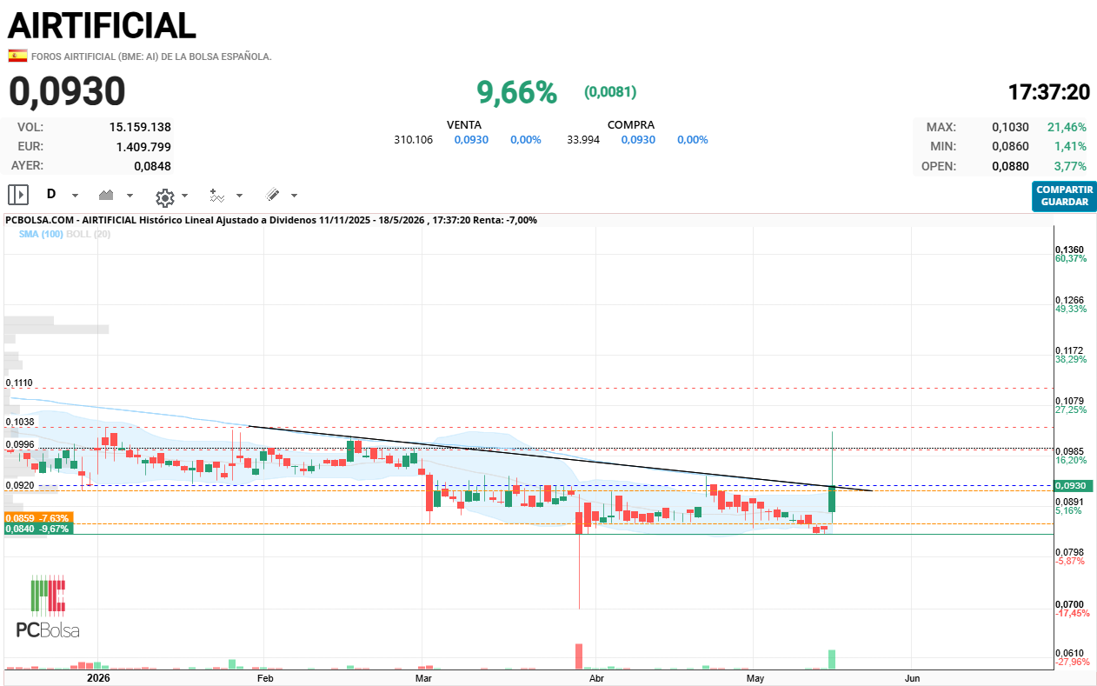The width and height of the screenshot is (1097, 686).
Task: Click the May label on time axis
Action: [755, 677]
